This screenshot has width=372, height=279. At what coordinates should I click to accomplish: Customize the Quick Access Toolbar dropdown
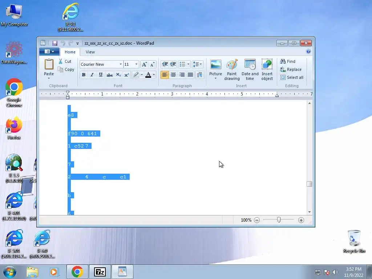tap(77, 44)
